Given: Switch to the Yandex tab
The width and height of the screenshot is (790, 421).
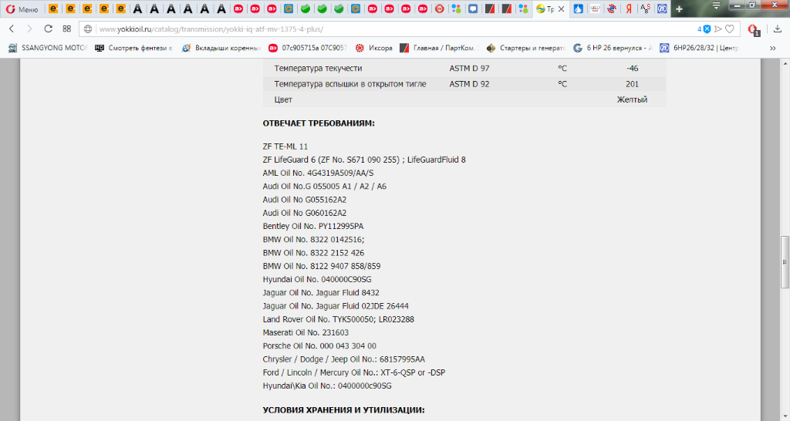Looking at the screenshot, I should (x=630, y=9).
